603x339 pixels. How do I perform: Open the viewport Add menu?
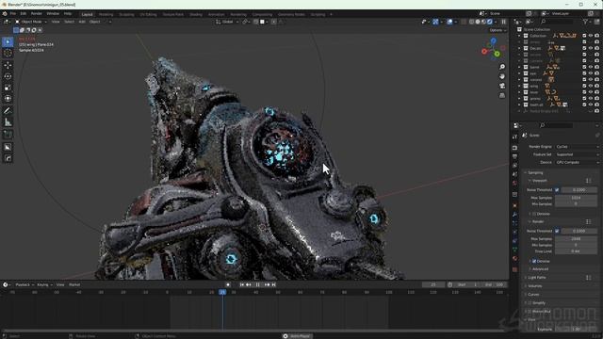point(82,22)
